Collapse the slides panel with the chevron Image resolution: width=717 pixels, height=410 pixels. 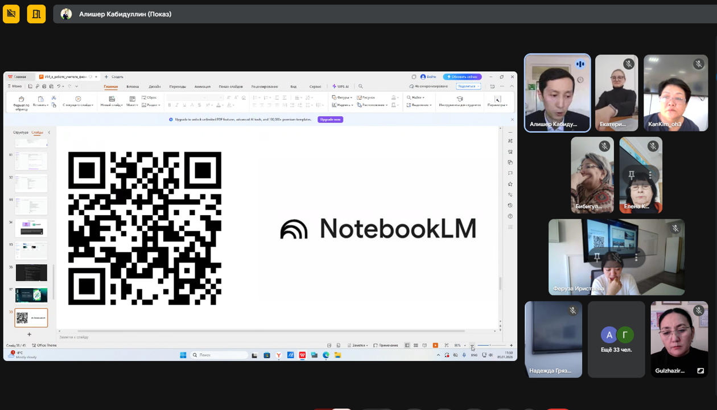[x=49, y=133]
